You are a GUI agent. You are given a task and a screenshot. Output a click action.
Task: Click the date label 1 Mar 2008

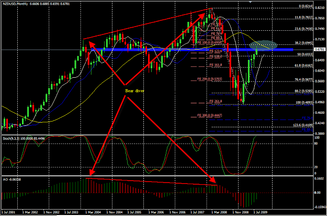[219, 212]
